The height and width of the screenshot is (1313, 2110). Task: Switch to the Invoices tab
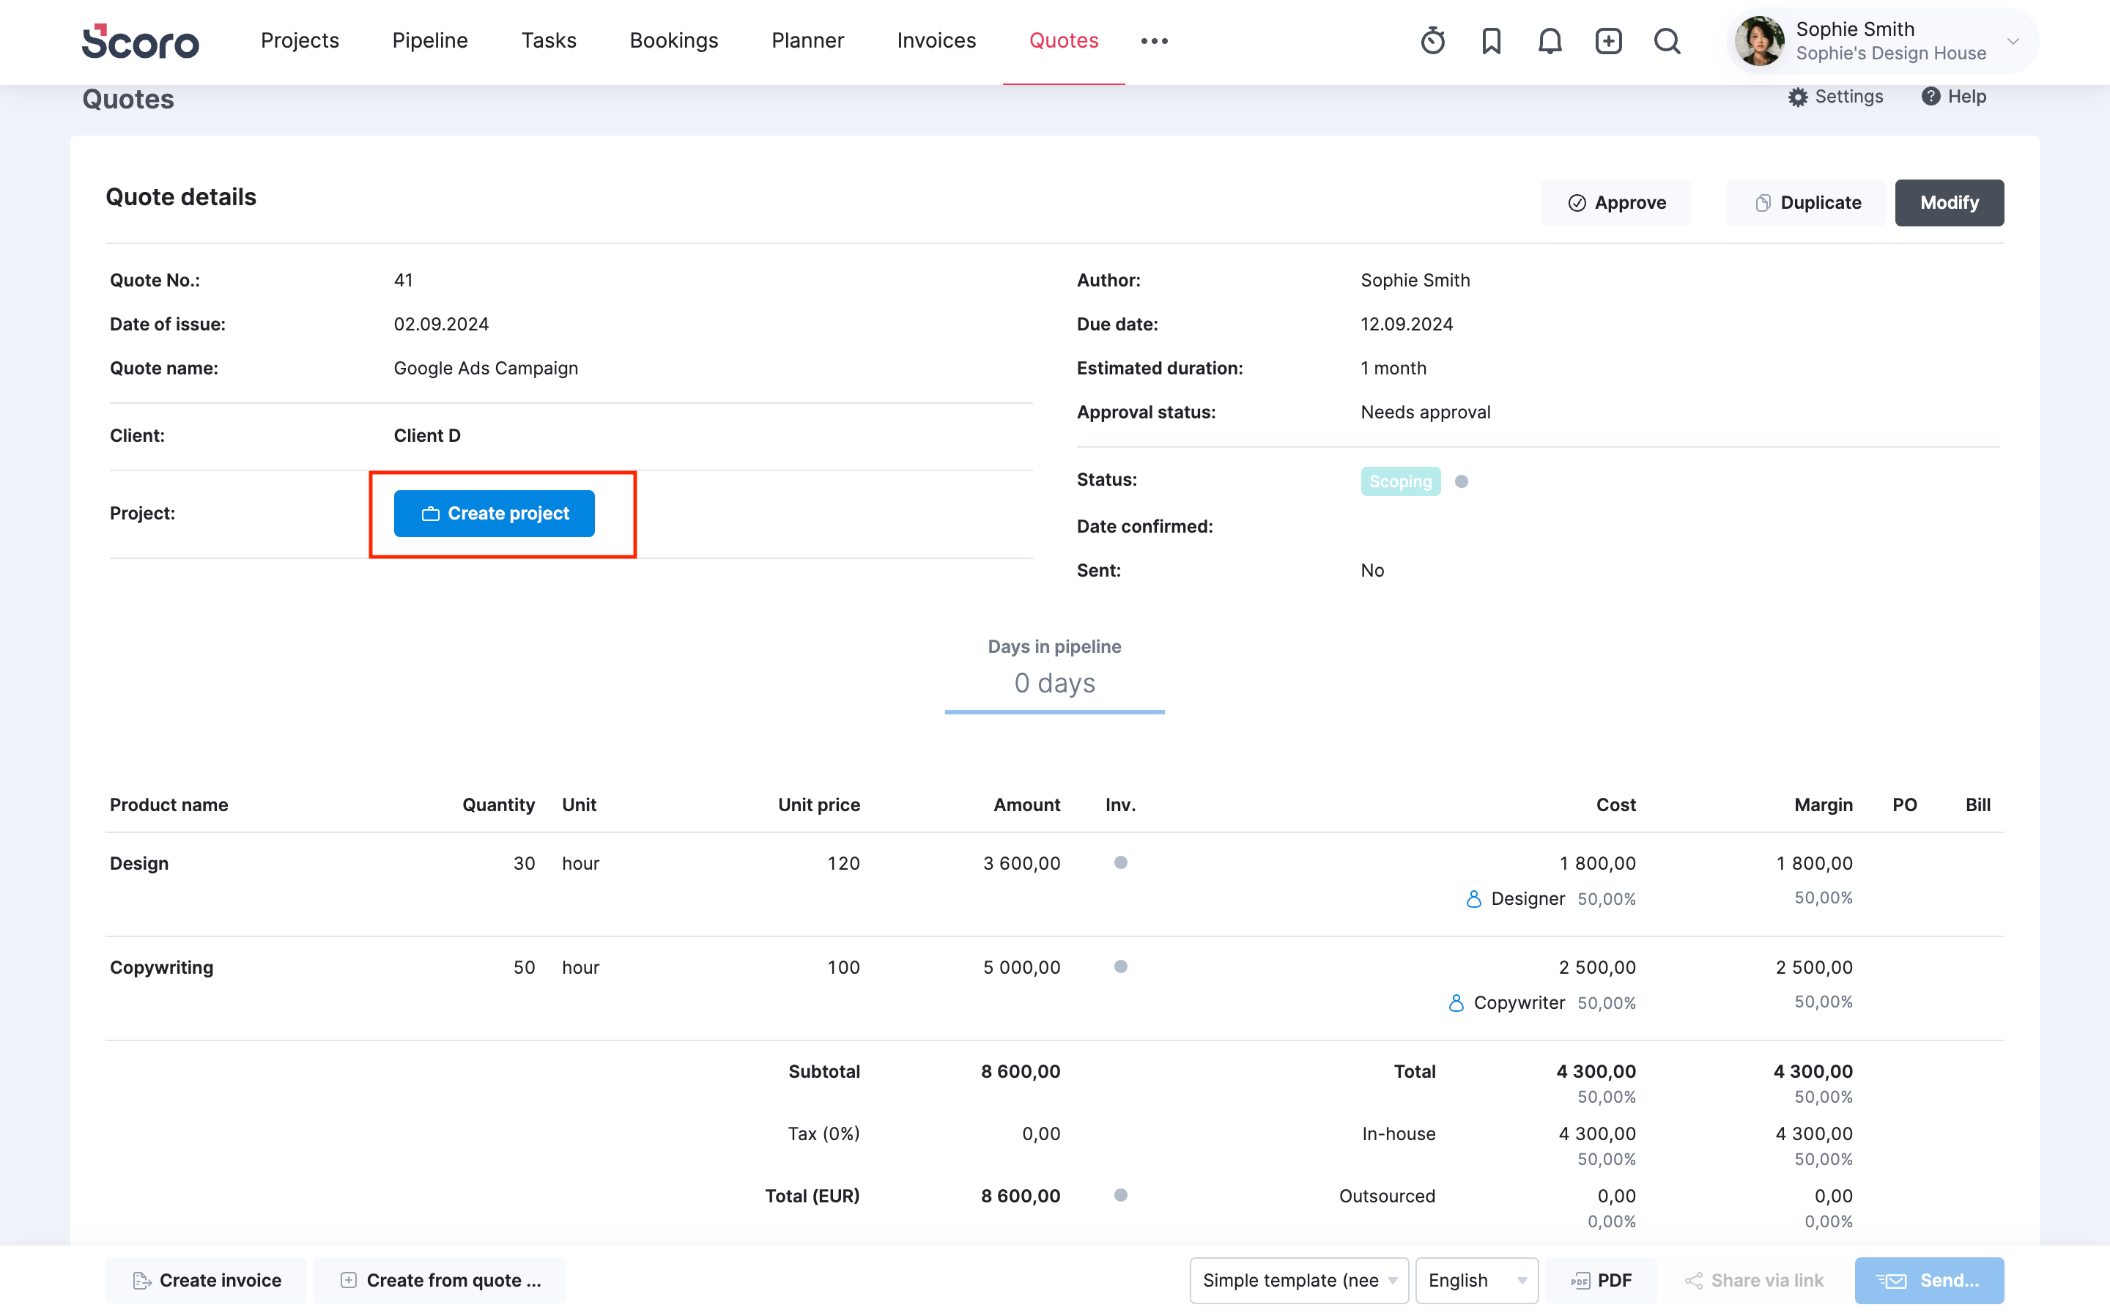[x=936, y=41]
